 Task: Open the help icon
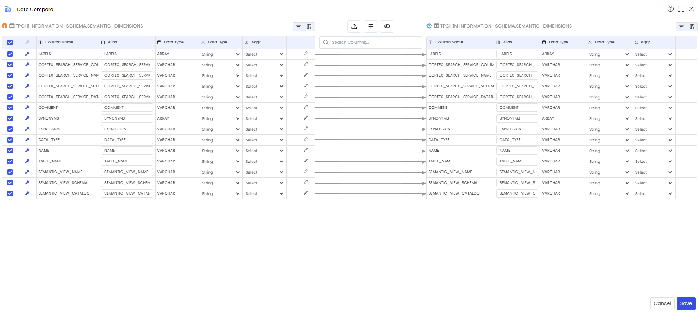(671, 9)
